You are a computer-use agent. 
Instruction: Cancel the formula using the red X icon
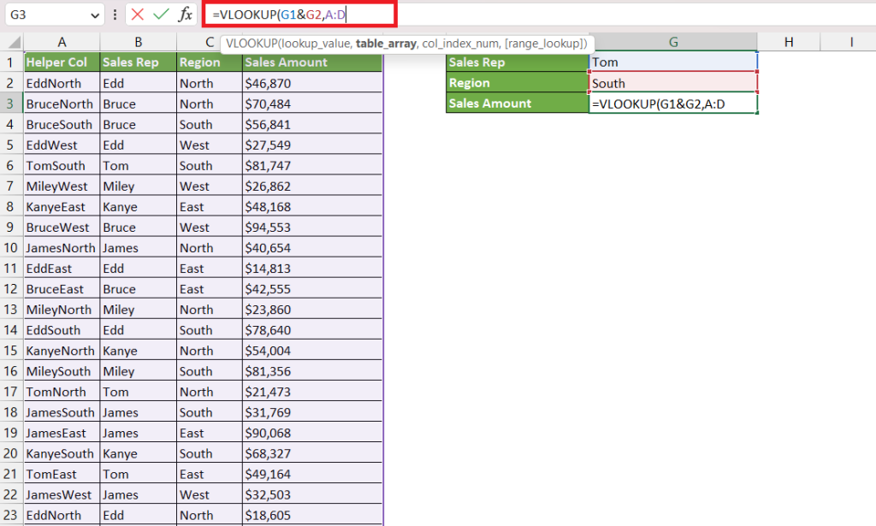pyautogui.click(x=139, y=15)
